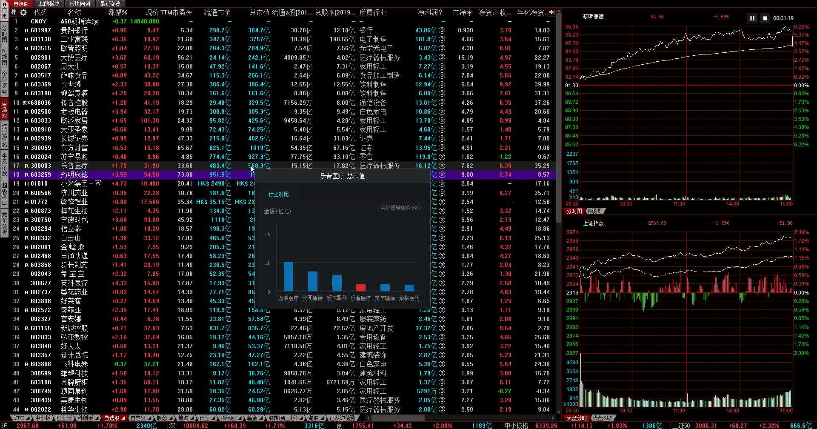The height and width of the screenshot is (429, 817).
Task: Switch to 我的板块 top tab
Action: [49, 4]
